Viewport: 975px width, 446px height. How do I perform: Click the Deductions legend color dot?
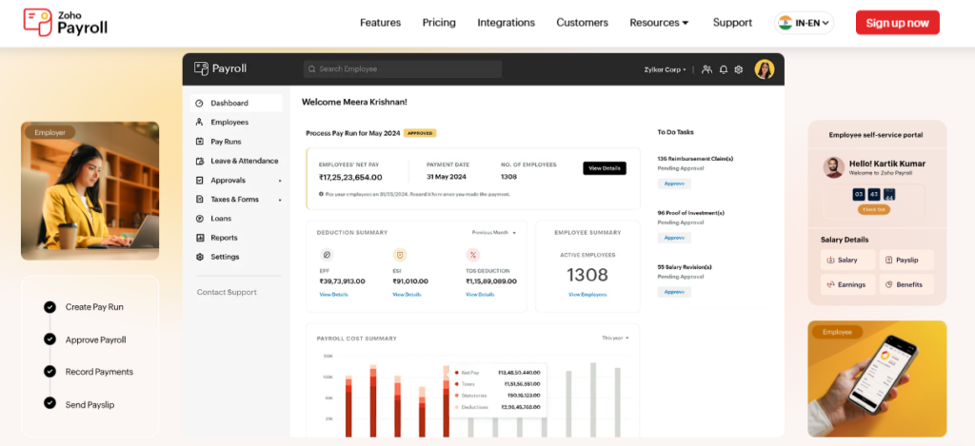pyautogui.click(x=457, y=407)
